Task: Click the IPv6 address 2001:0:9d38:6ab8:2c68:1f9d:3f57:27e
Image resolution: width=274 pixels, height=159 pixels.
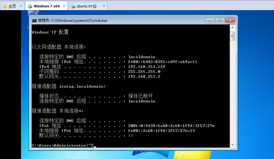Action: 171,126
